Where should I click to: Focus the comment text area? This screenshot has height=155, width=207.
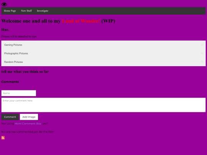click(x=103, y=105)
